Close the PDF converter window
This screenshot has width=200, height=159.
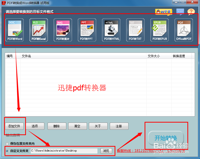tap(192, 2)
